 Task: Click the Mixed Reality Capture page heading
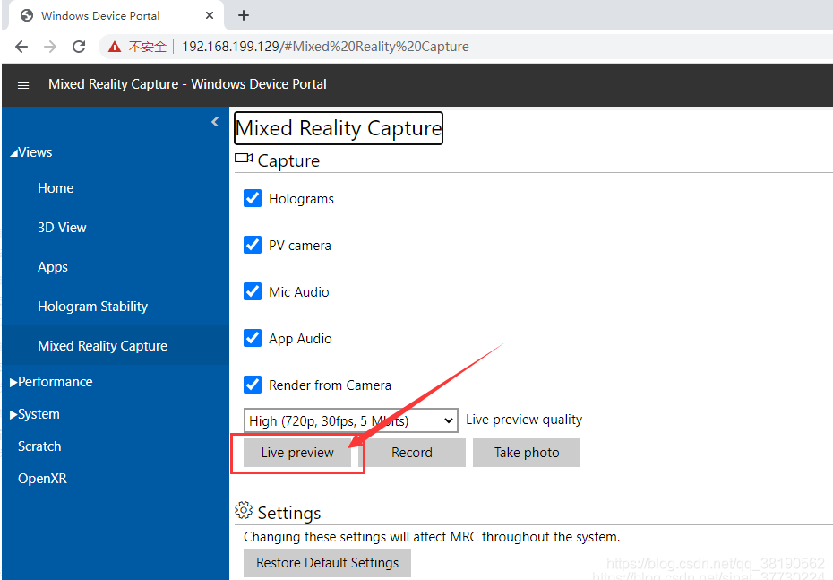pos(339,128)
